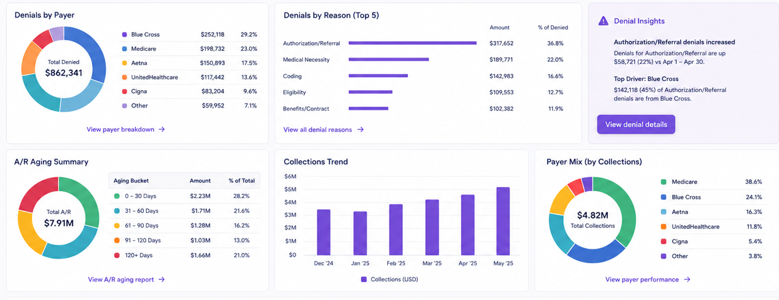Follow the View payer breakdown link
The width and height of the screenshot is (779, 300).
[x=120, y=129]
